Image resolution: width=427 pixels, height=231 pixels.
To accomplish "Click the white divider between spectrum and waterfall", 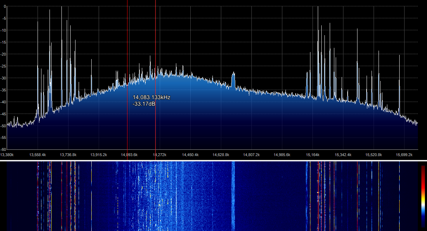I will click(x=213, y=160).
